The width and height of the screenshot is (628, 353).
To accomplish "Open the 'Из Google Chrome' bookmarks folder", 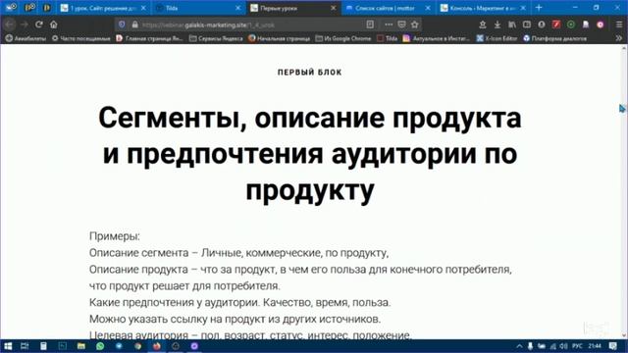I will click(x=343, y=38).
